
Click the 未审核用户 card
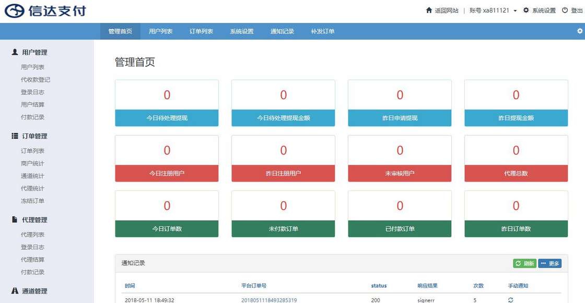[400, 159]
